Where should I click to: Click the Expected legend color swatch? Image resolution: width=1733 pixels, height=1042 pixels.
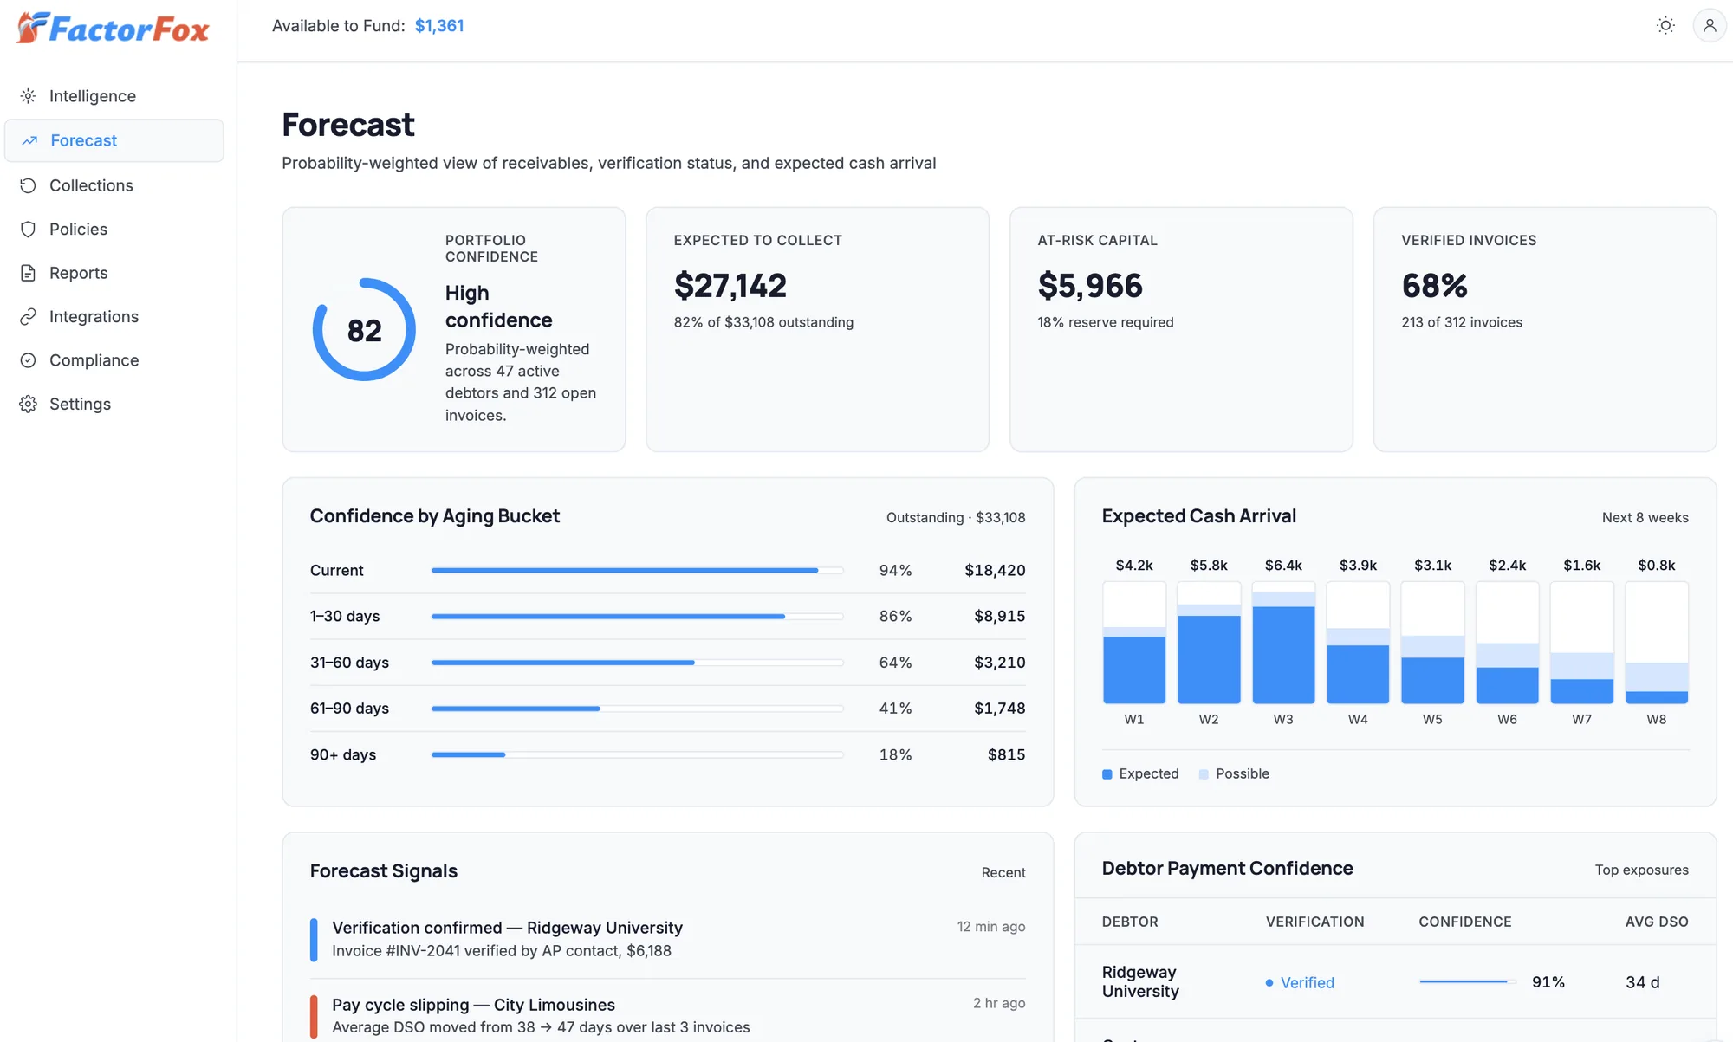pos(1107,774)
